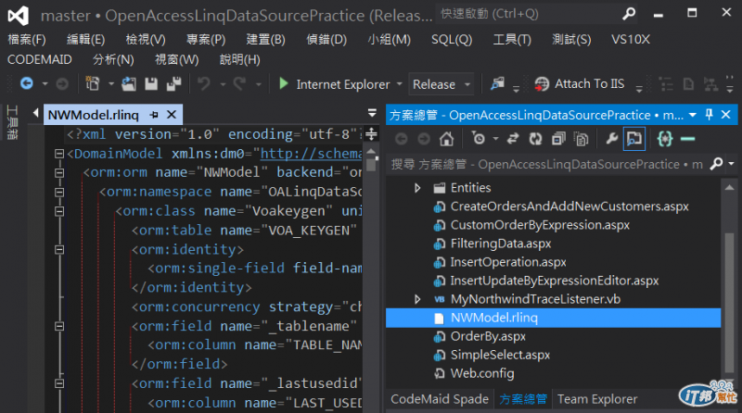This screenshot has width=742, height=413.
Task: Click the green braces View Code icon
Action: [665, 139]
